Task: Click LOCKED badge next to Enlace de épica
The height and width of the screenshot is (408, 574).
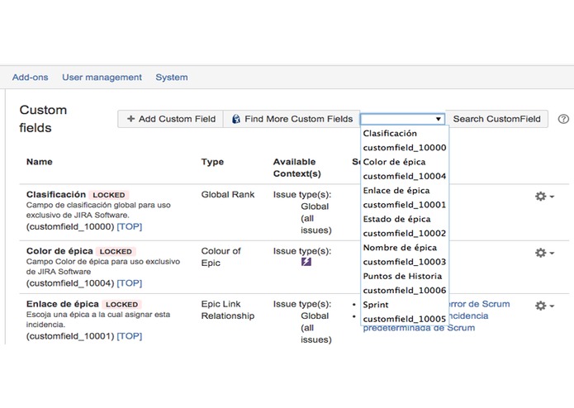Action: (x=122, y=305)
